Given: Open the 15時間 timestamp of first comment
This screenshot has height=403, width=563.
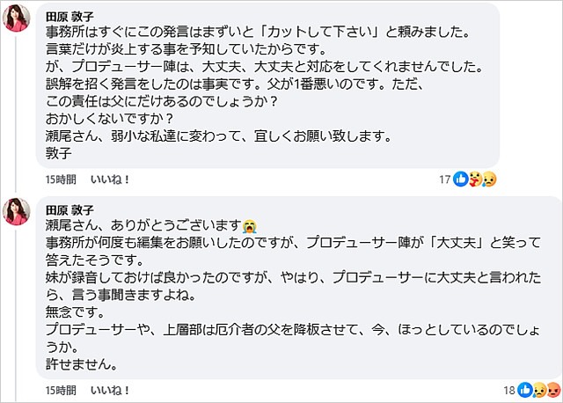Looking at the screenshot, I should 58,179.
